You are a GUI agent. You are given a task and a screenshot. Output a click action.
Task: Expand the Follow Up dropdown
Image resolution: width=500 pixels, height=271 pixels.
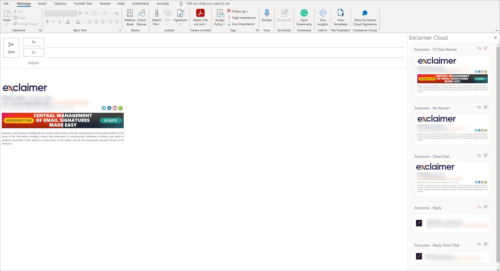(247, 11)
